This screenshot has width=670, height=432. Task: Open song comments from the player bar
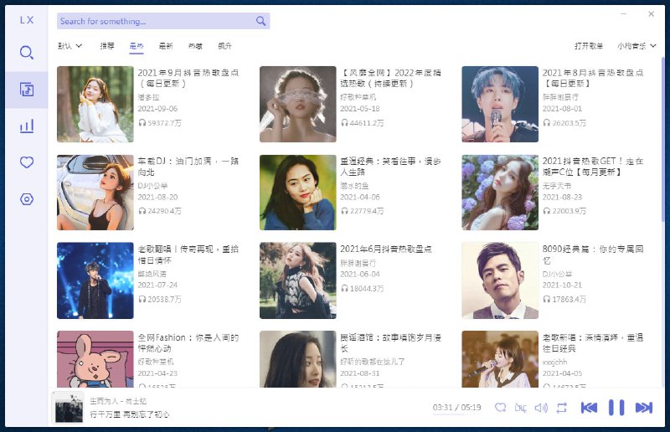click(501, 408)
